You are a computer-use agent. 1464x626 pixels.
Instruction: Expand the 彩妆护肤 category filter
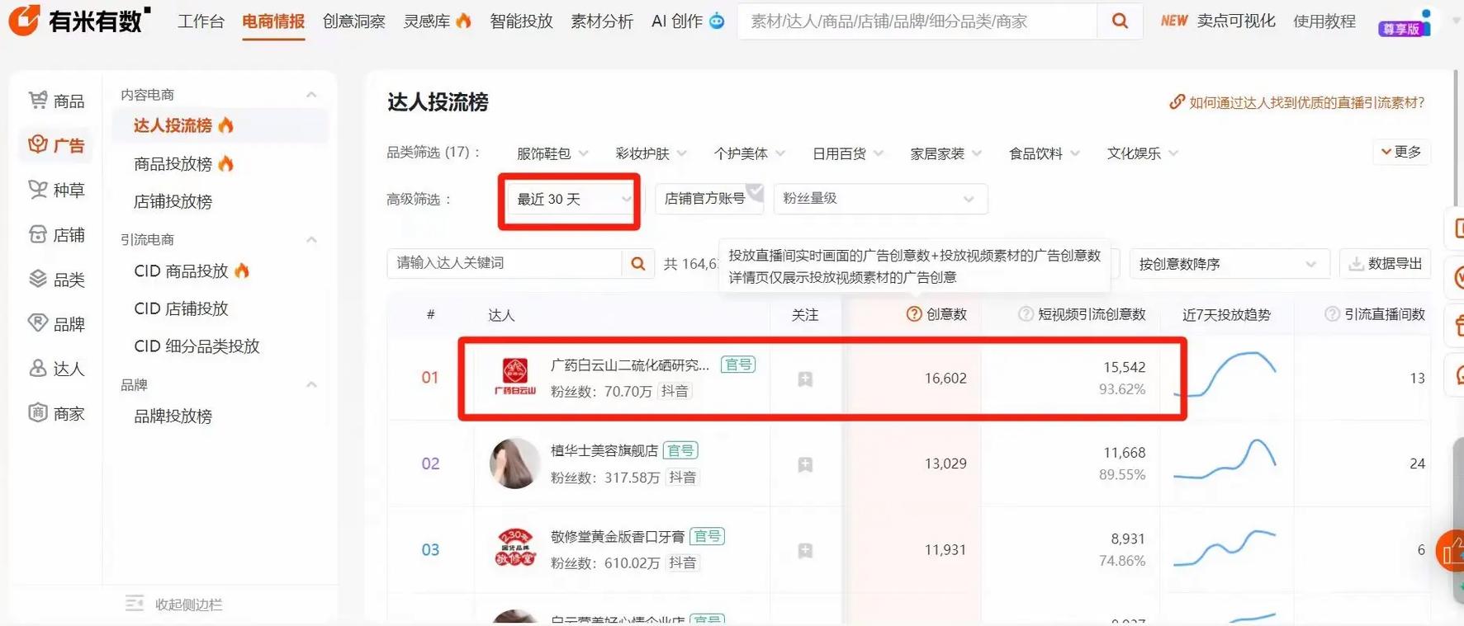point(651,153)
